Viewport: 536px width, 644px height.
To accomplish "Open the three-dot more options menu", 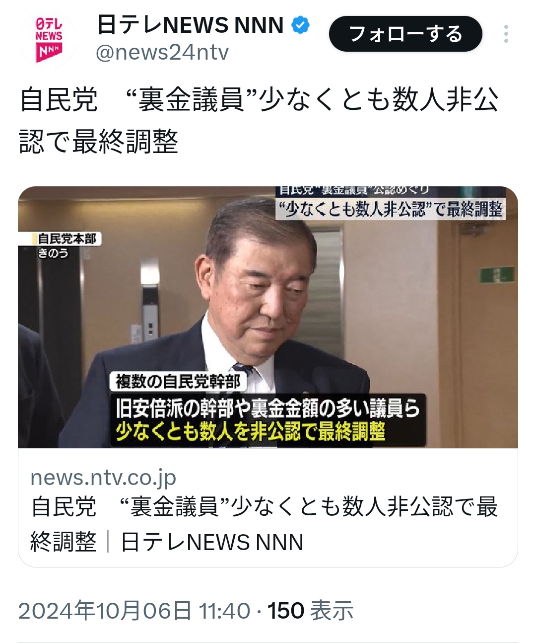I will pos(506,34).
